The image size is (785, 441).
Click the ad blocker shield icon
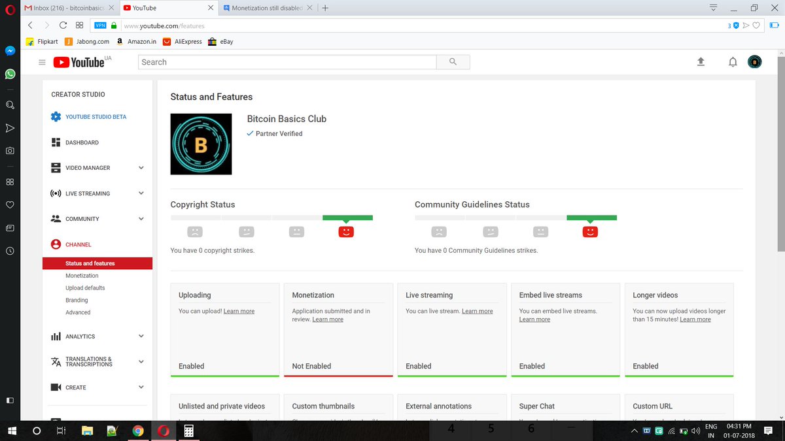(x=736, y=25)
